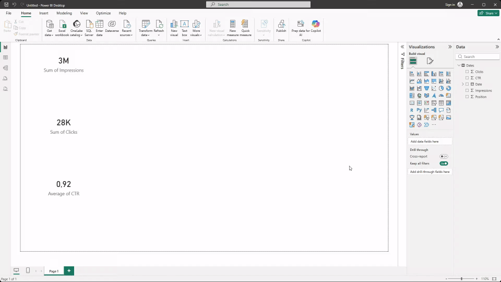The height and width of the screenshot is (282, 501).
Task: Open the Help tab
Action: [x=122, y=13]
